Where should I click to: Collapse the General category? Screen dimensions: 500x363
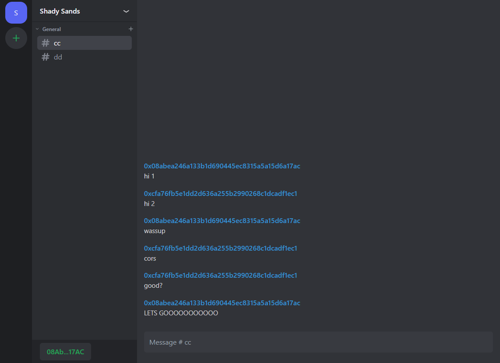click(x=37, y=29)
